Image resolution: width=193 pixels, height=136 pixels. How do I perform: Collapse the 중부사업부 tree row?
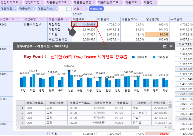click(x=25, y=25)
